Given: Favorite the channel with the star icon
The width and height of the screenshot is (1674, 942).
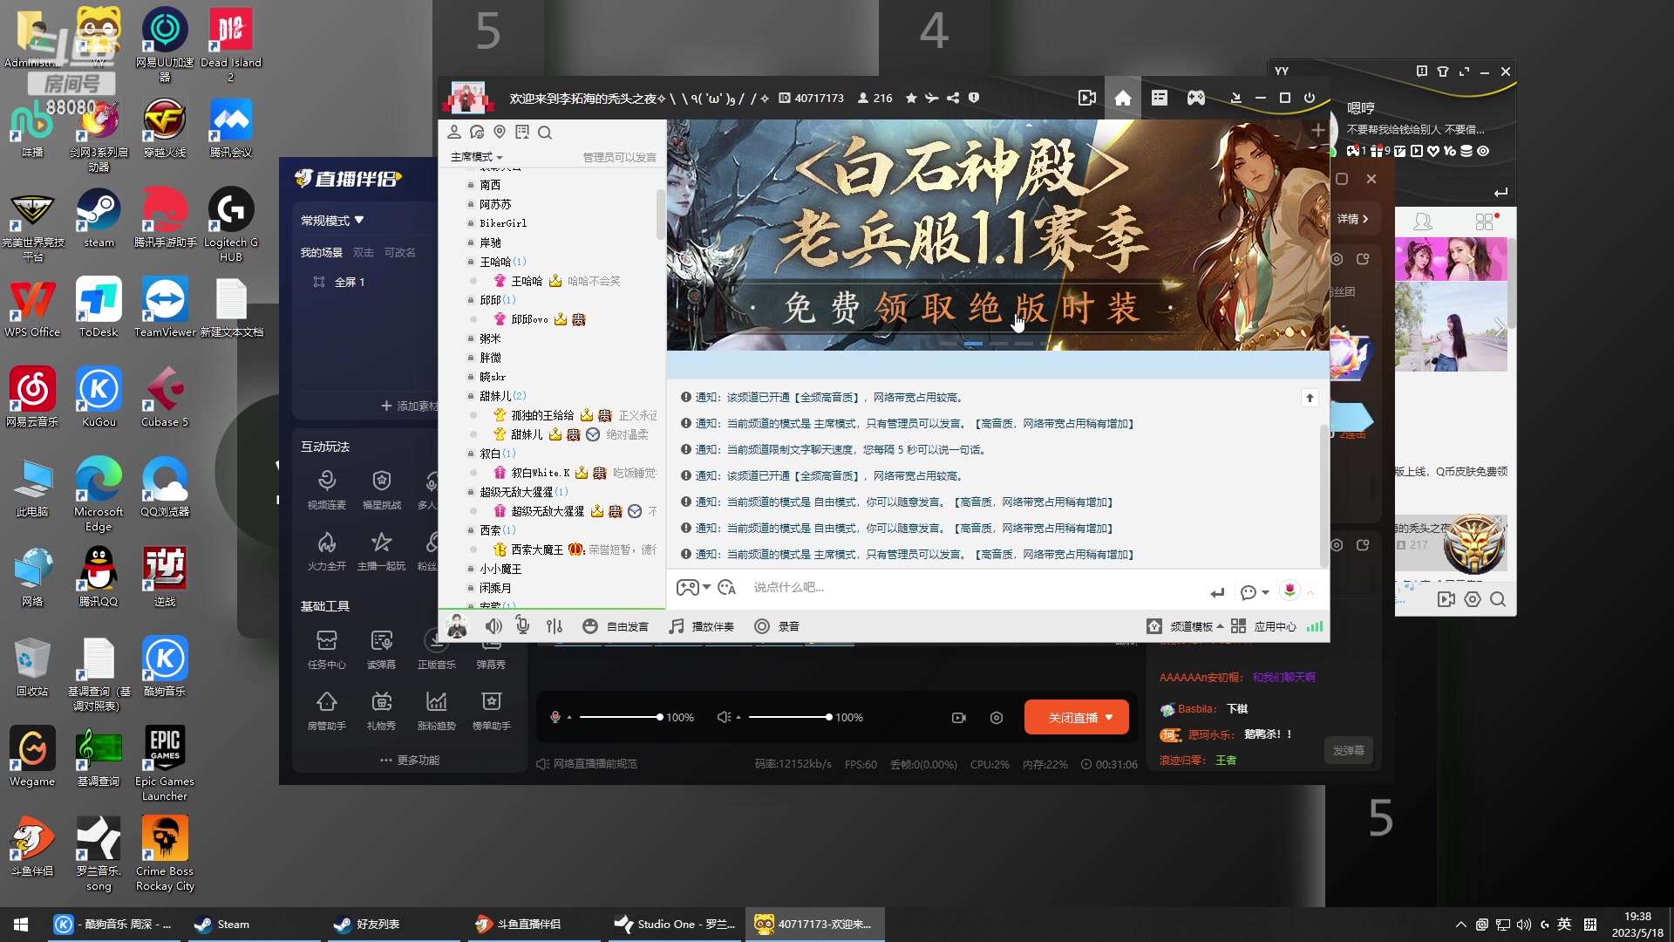Looking at the screenshot, I should pyautogui.click(x=911, y=98).
